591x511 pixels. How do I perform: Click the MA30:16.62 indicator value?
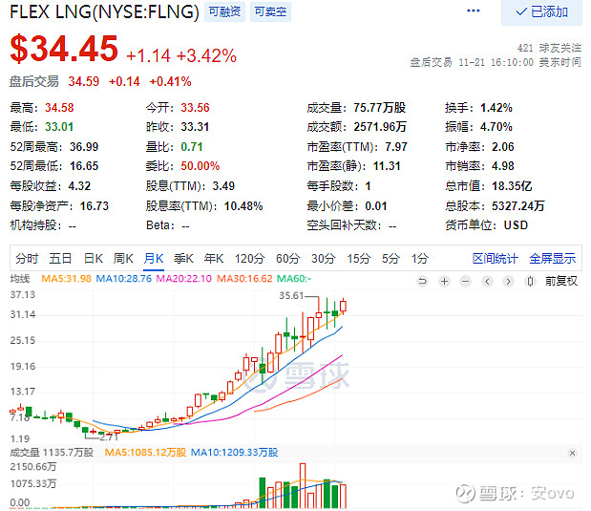point(244,279)
